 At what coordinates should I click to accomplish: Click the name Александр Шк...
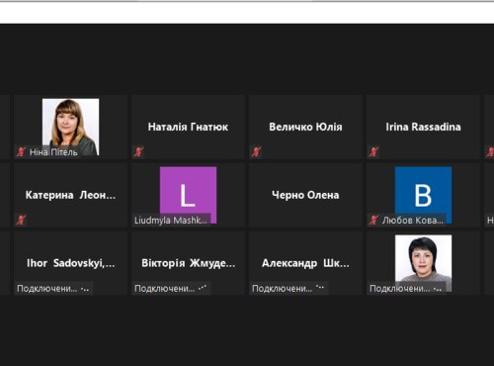(305, 263)
